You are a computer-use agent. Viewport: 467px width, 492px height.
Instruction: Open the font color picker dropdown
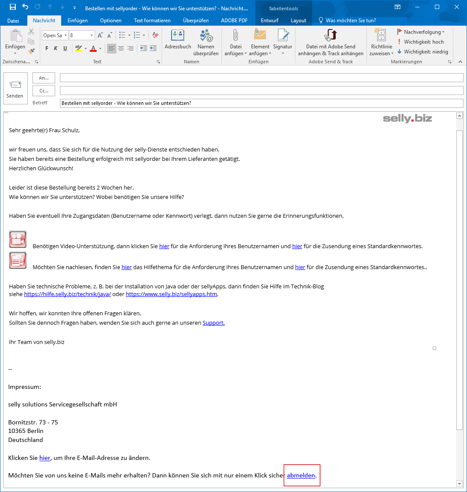[x=100, y=49]
